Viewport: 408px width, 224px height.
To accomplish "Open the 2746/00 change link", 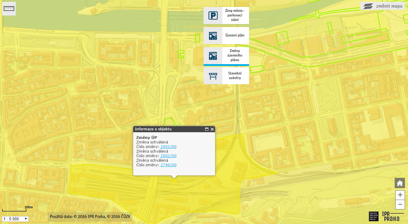I will pyautogui.click(x=168, y=165).
